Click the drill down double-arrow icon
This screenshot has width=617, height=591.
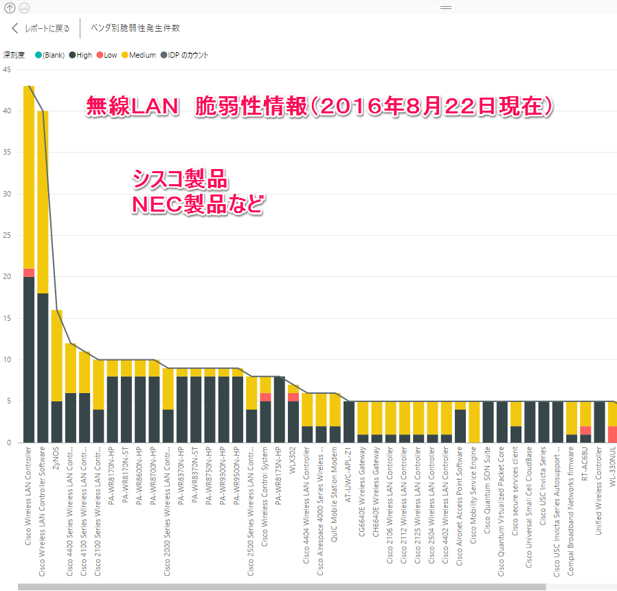(24, 8)
